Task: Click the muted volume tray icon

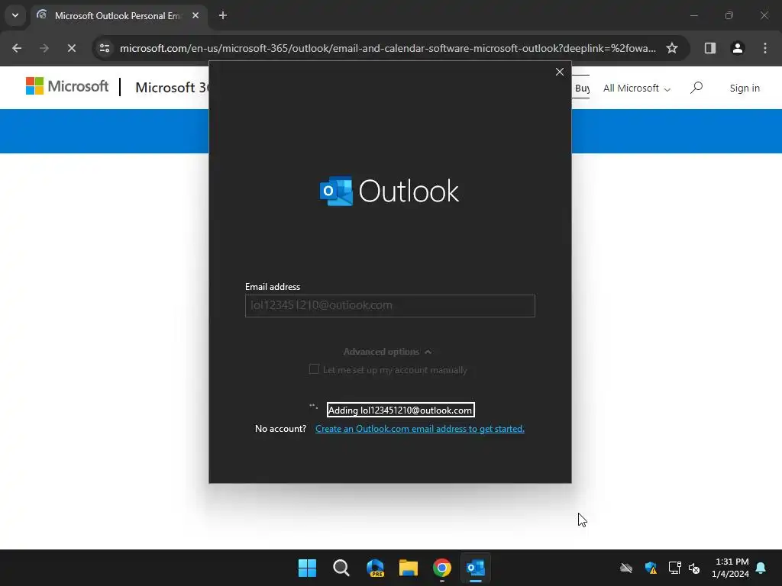Action: (694, 568)
